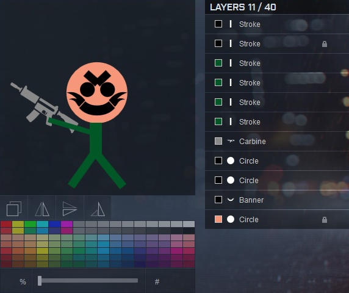Click the salmon color swatch of Circle layer
349x293 pixels.
point(218,219)
